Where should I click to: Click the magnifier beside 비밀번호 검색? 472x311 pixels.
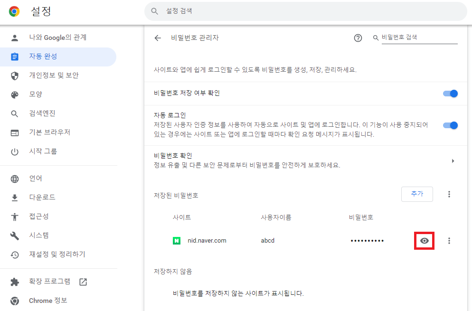[376, 38]
